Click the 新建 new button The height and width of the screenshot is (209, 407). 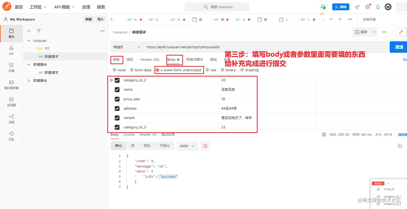click(x=89, y=19)
